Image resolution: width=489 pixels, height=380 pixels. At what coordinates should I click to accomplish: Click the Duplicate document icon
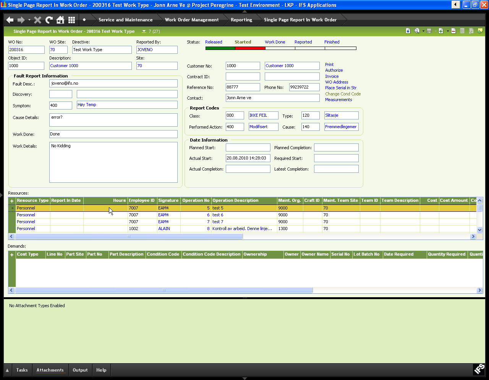click(x=471, y=31)
